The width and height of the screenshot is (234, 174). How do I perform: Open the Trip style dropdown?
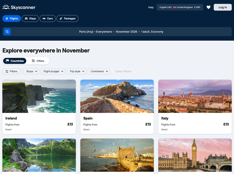[x=76, y=71]
